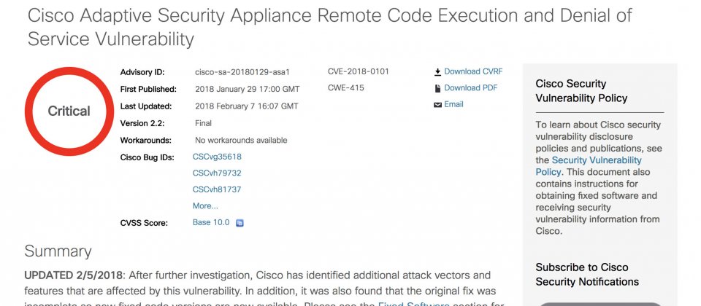This screenshot has height=306, width=701.
Task: Expand More... Cisco Bug IDs
Action: click(x=205, y=205)
